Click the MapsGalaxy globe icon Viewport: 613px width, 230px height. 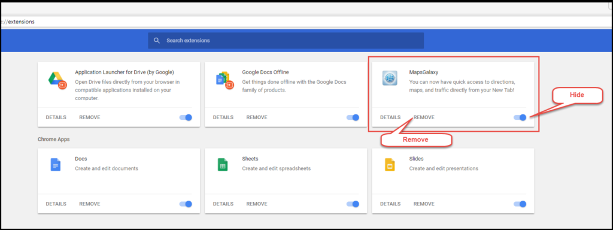tap(389, 78)
